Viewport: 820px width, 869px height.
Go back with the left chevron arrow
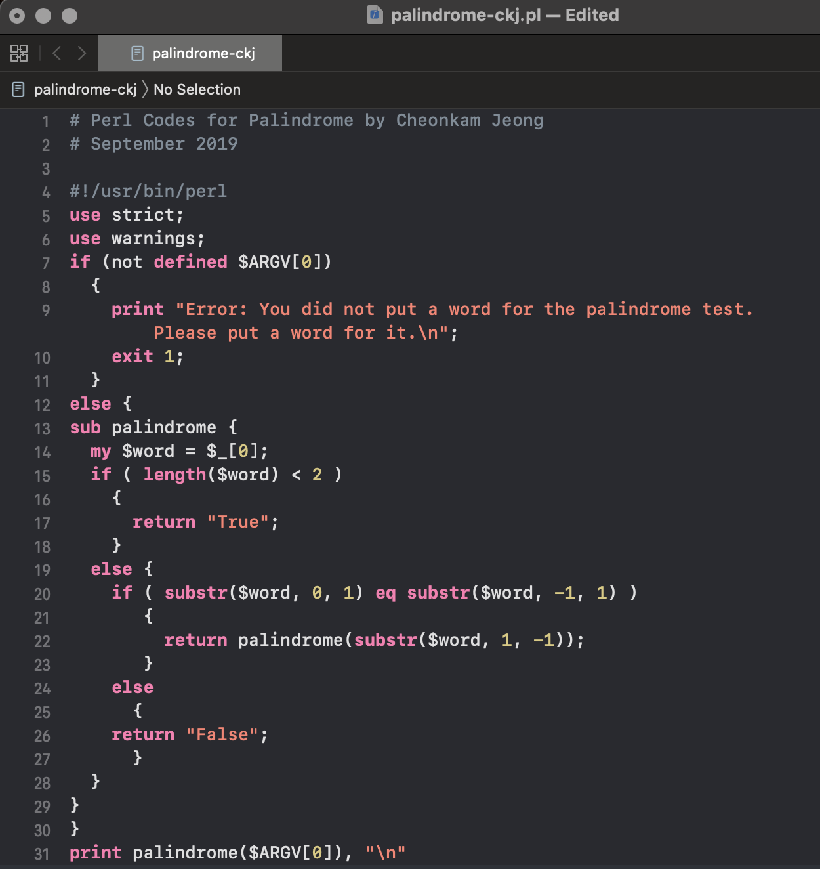pyautogui.click(x=56, y=53)
